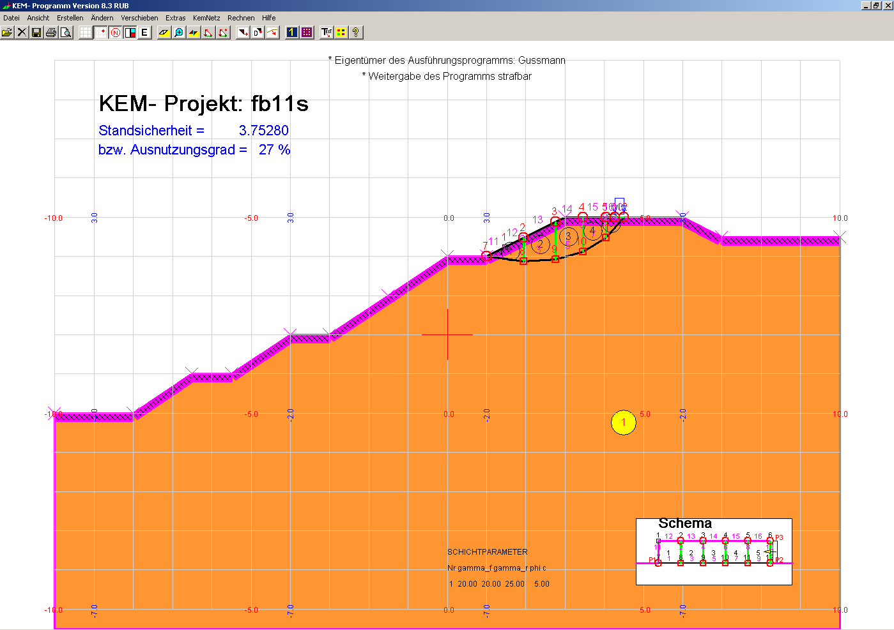Toggle the red point snap icon
Image resolution: width=894 pixels, height=630 pixels.
pyautogui.click(x=100, y=32)
